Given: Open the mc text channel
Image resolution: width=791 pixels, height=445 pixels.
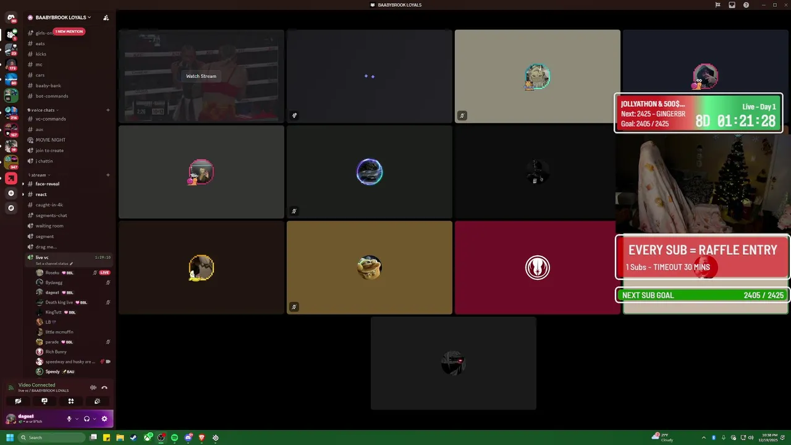Looking at the screenshot, I should (68, 64).
